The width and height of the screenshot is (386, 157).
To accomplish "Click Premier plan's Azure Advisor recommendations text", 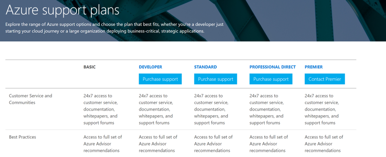I will pos(324,143).
